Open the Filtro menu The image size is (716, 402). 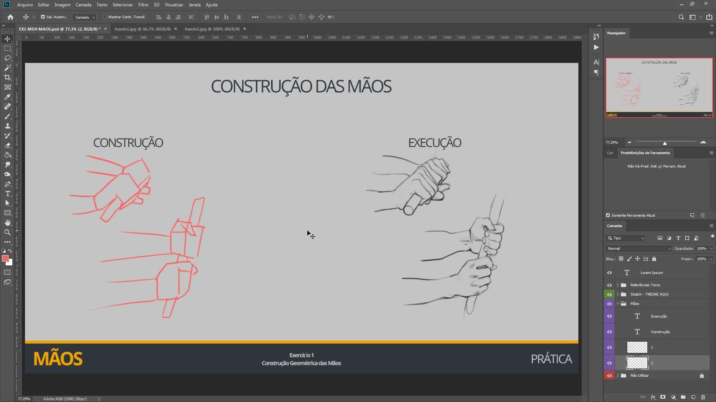(x=143, y=5)
